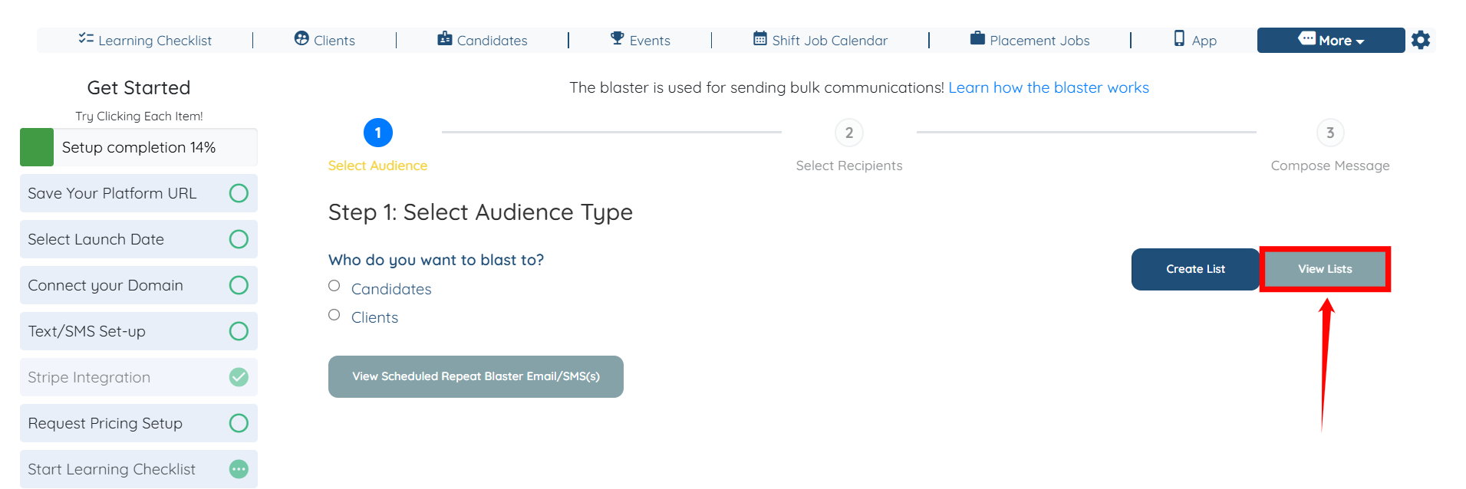The height and width of the screenshot is (489, 1466).
Task: Click the Learning Checklist icon
Action: pos(86,38)
